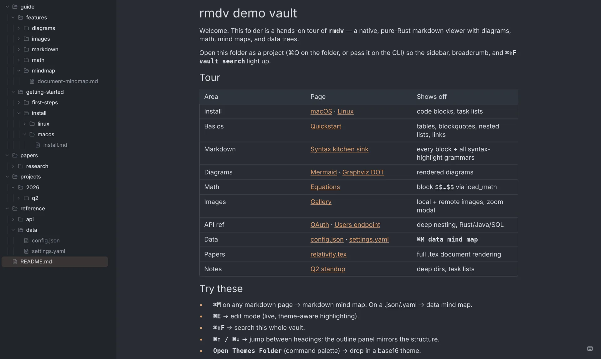Click the open folder icon beside projects
The height and width of the screenshot is (359, 601).
(x=15, y=177)
